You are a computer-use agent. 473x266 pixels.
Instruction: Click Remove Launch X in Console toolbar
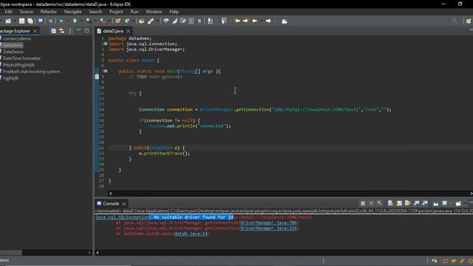371,204
